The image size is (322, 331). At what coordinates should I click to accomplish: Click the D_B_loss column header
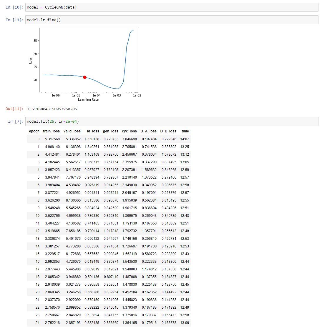168,131
